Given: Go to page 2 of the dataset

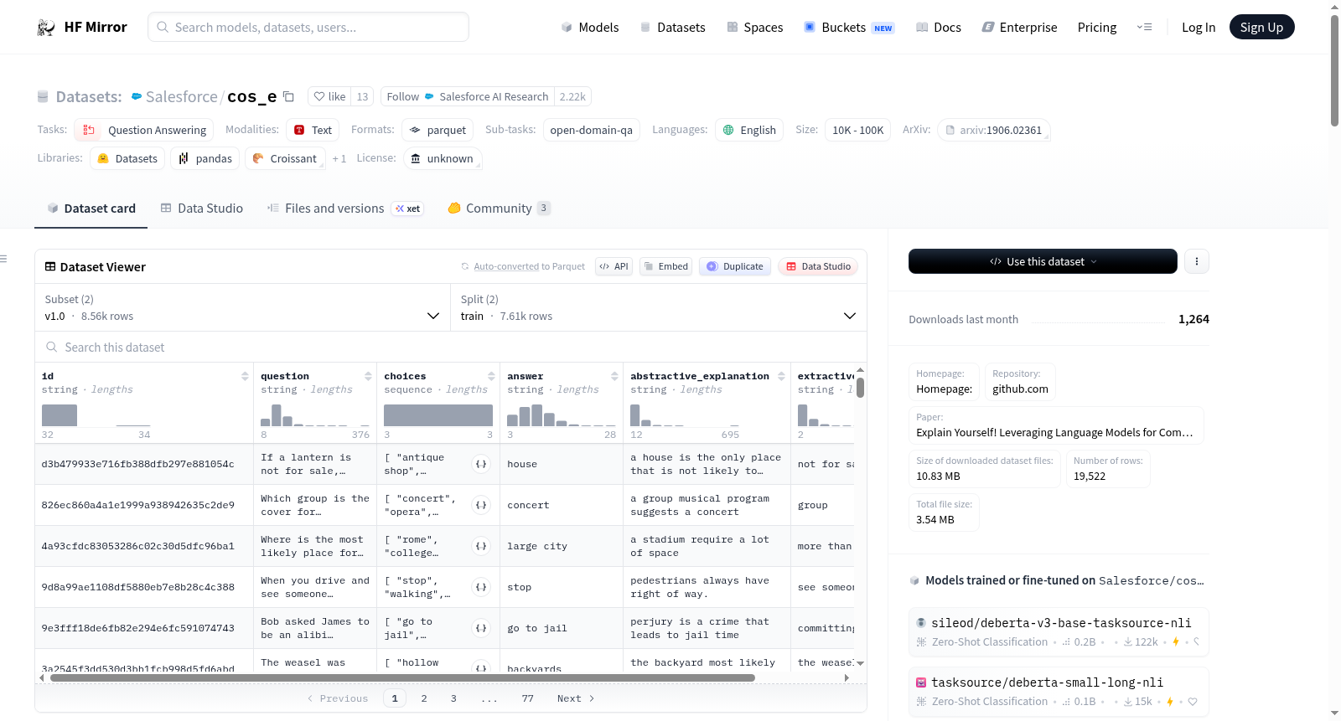Looking at the screenshot, I should [424, 698].
